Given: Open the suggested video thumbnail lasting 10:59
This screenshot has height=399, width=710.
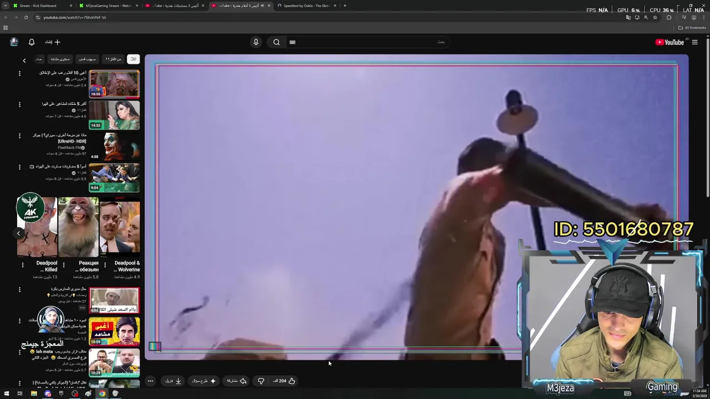Looking at the screenshot, I should point(114,331).
